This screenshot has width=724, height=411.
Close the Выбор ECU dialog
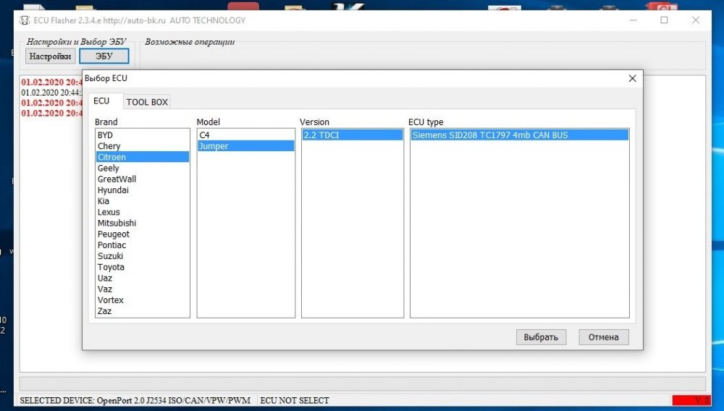point(633,78)
